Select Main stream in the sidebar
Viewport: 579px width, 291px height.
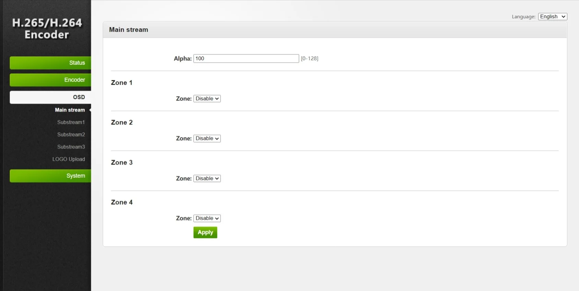coord(70,110)
